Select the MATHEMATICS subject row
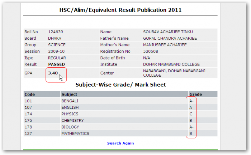 (x=120, y=134)
